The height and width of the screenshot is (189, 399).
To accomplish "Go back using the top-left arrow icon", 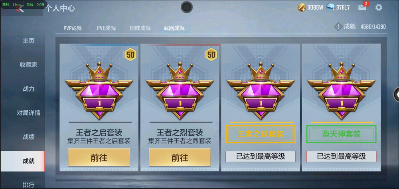I will click(19, 8).
